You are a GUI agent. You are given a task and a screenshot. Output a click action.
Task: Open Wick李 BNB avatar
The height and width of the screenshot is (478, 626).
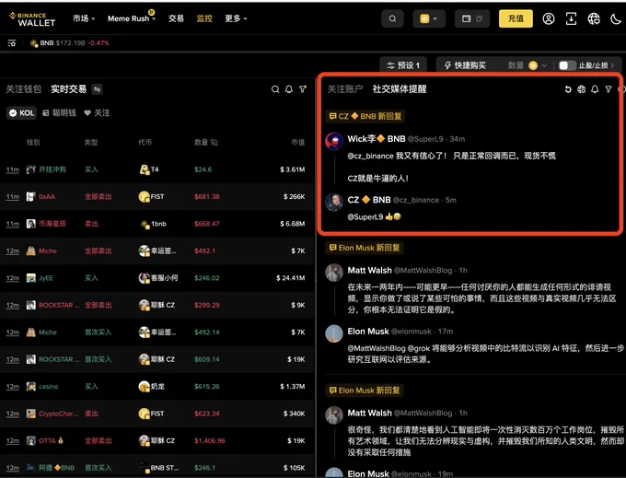pos(334,141)
